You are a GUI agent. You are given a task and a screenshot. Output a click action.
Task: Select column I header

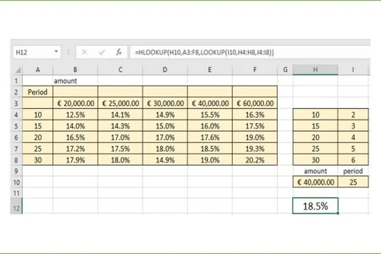pyautogui.click(x=353, y=70)
